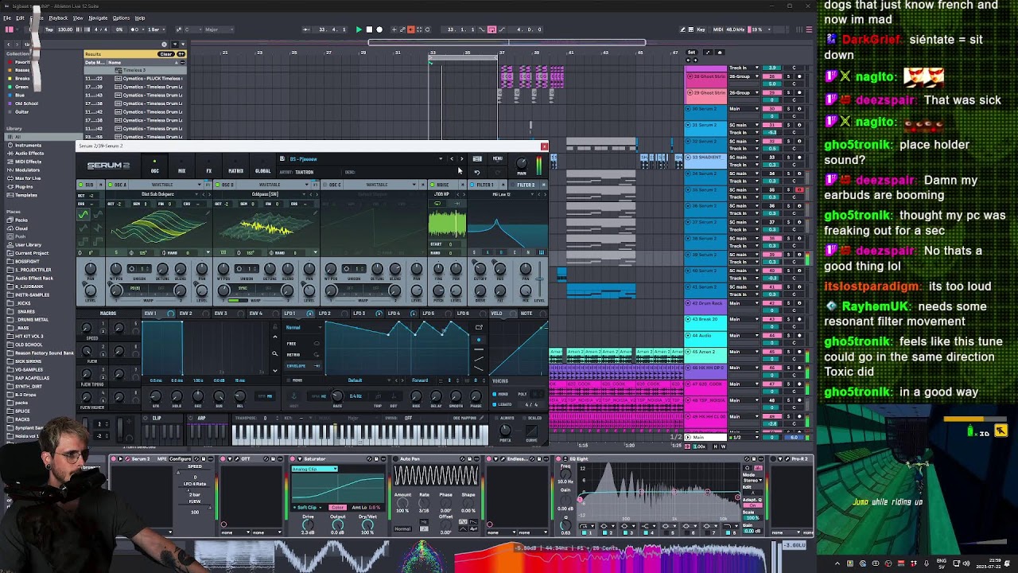Select LFO RETRIG mode
Image resolution: width=1018 pixels, height=573 pixels.
[x=301, y=355]
